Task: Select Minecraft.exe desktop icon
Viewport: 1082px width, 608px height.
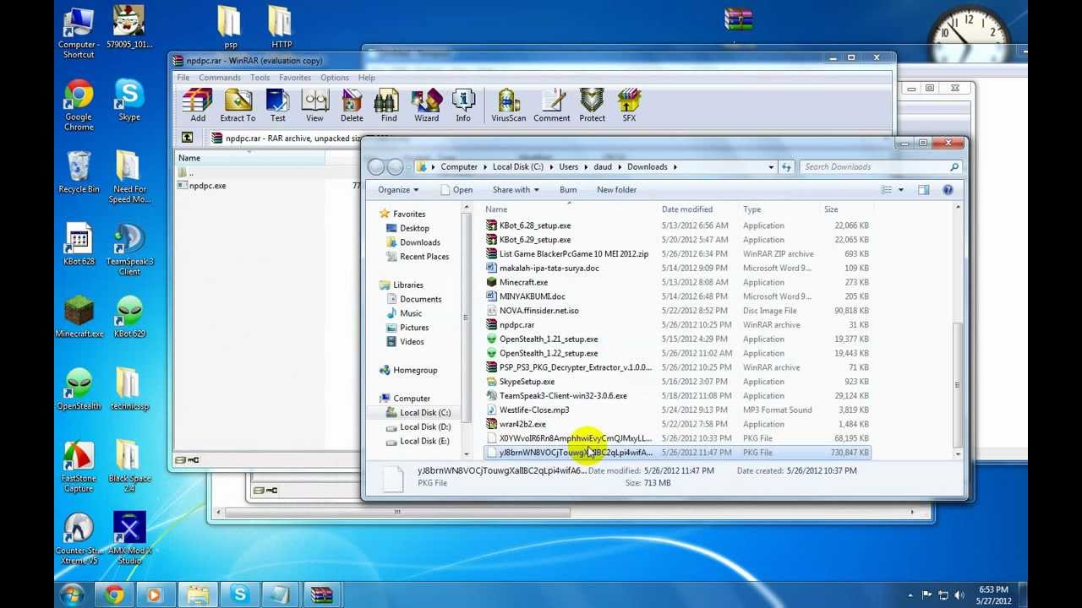Action: pos(79,317)
